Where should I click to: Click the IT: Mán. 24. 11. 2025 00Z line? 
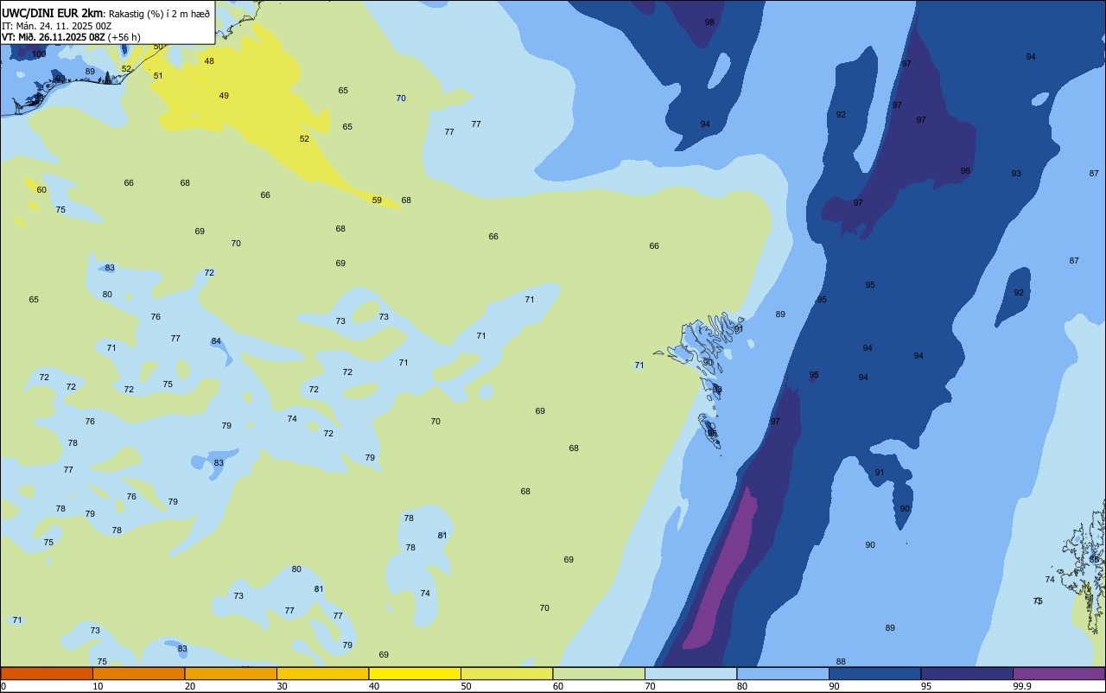tap(57, 25)
